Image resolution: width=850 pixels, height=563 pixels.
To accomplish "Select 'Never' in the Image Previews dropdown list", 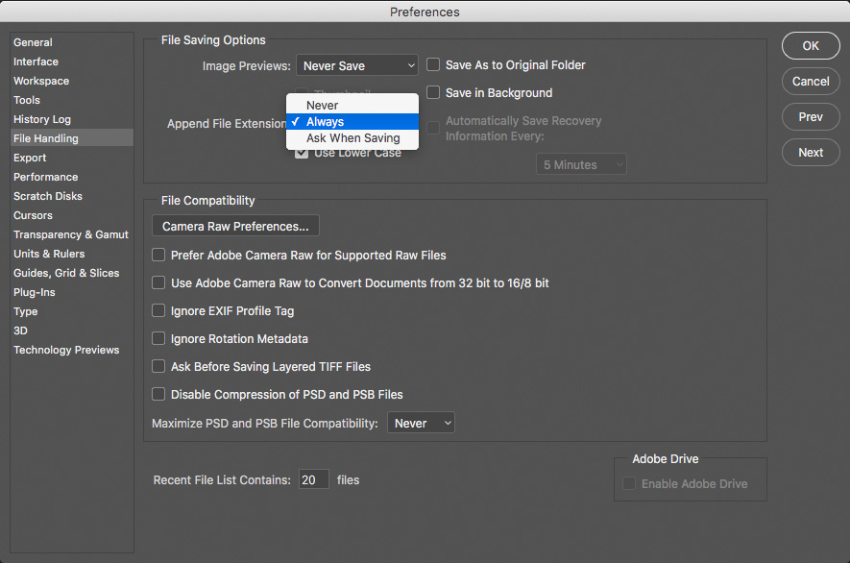I will coord(322,105).
